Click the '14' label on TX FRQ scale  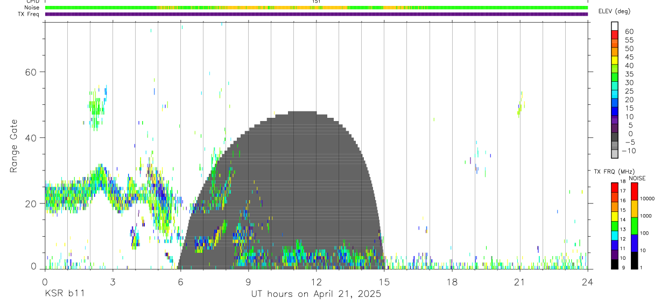click(623, 219)
